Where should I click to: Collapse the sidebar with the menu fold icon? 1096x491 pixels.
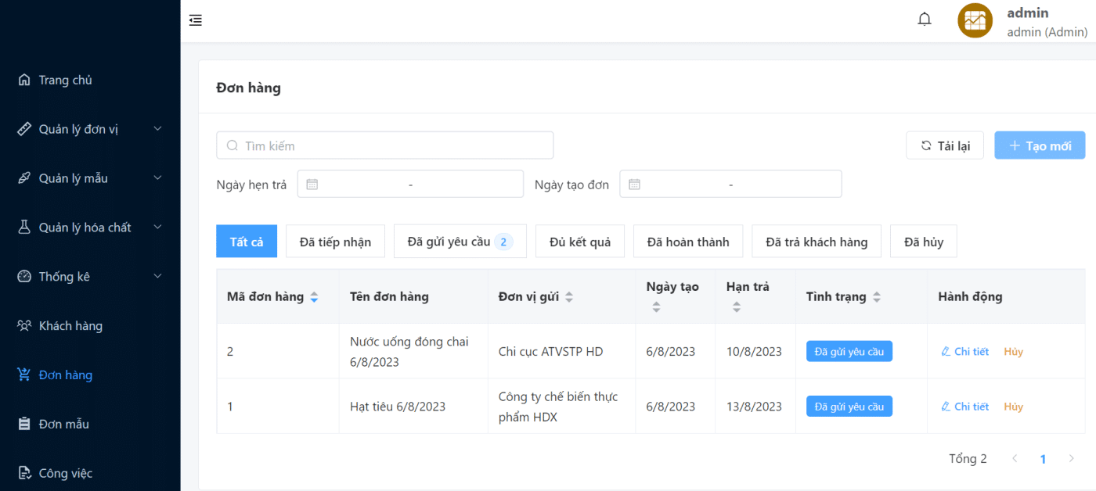(x=196, y=20)
